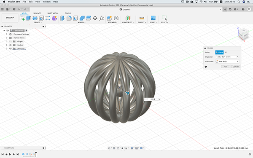The height and width of the screenshot is (158, 253).
Task: Click the Undo arrow icon
Action: 19,9
